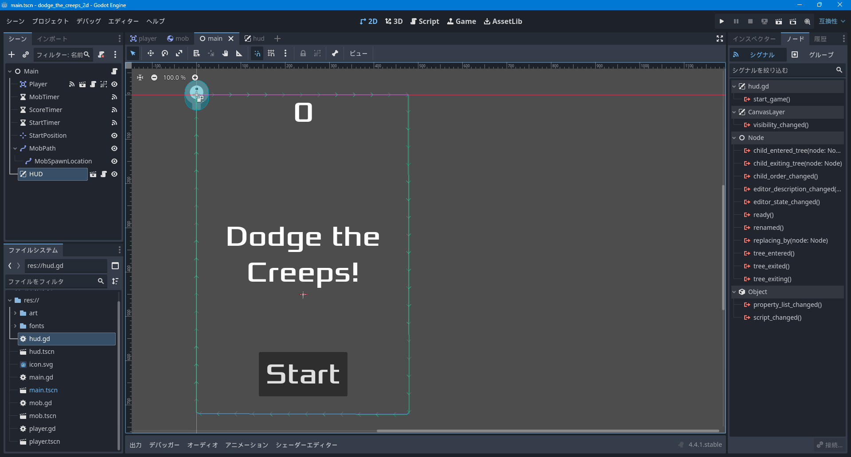The height and width of the screenshot is (457, 851).
Task: Toggle smart snap
Action: 257,54
